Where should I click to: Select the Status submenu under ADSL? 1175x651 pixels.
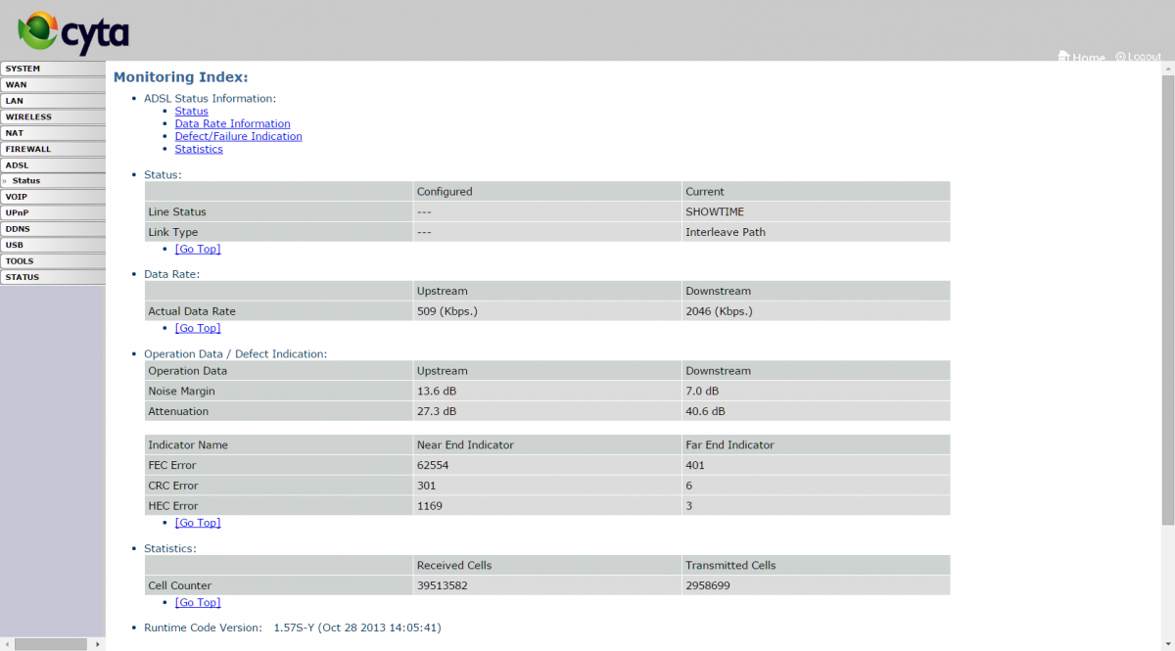[x=53, y=181]
